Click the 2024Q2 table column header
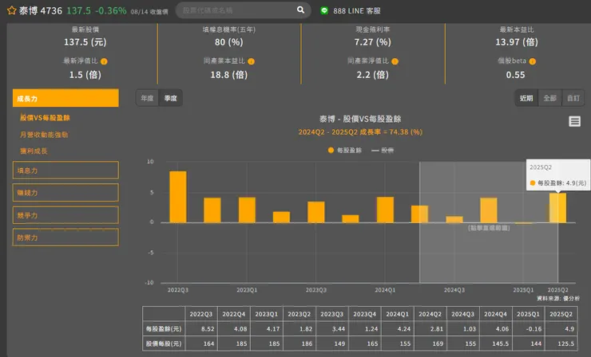The width and height of the screenshot is (591, 357). (430, 314)
